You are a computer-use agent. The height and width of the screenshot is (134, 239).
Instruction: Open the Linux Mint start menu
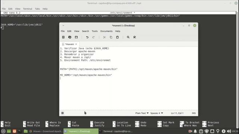coord(3,131)
